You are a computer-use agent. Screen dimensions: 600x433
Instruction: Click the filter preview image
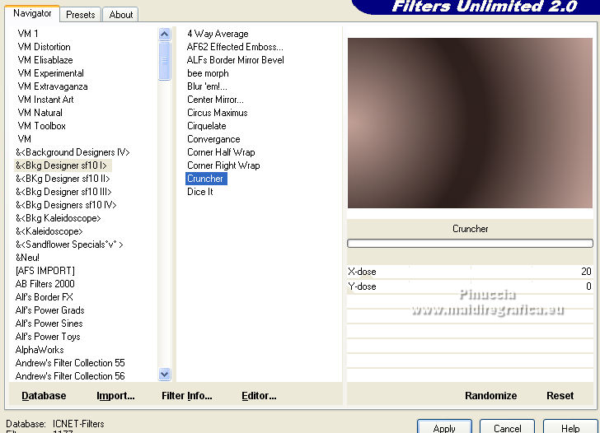[470, 123]
